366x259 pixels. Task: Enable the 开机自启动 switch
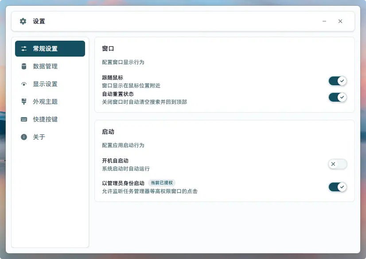pos(338,164)
